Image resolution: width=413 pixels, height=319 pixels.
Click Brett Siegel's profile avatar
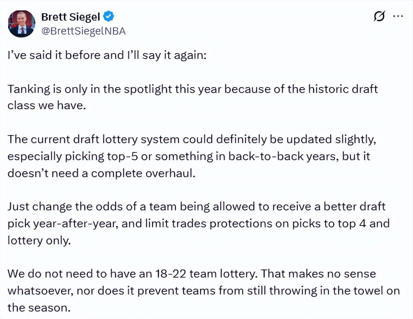coord(21,24)
